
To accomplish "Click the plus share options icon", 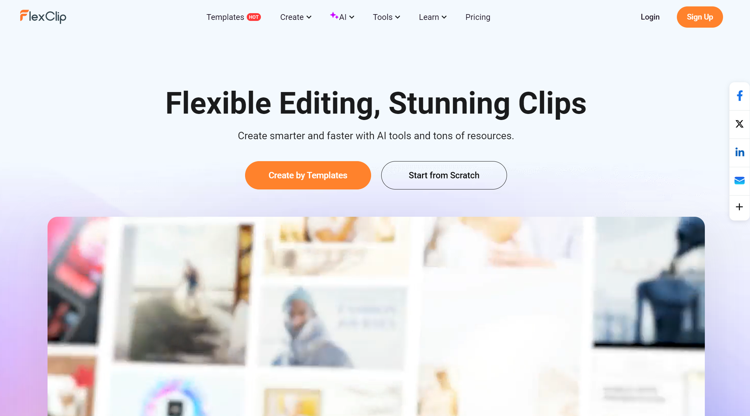I will (739, 207).
